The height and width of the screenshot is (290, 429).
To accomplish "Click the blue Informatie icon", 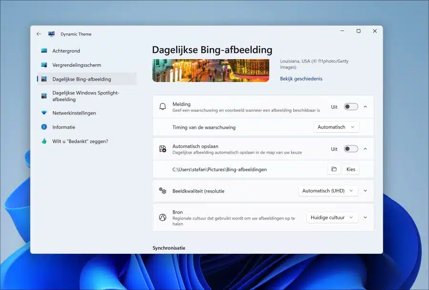I will click(44, 127).
